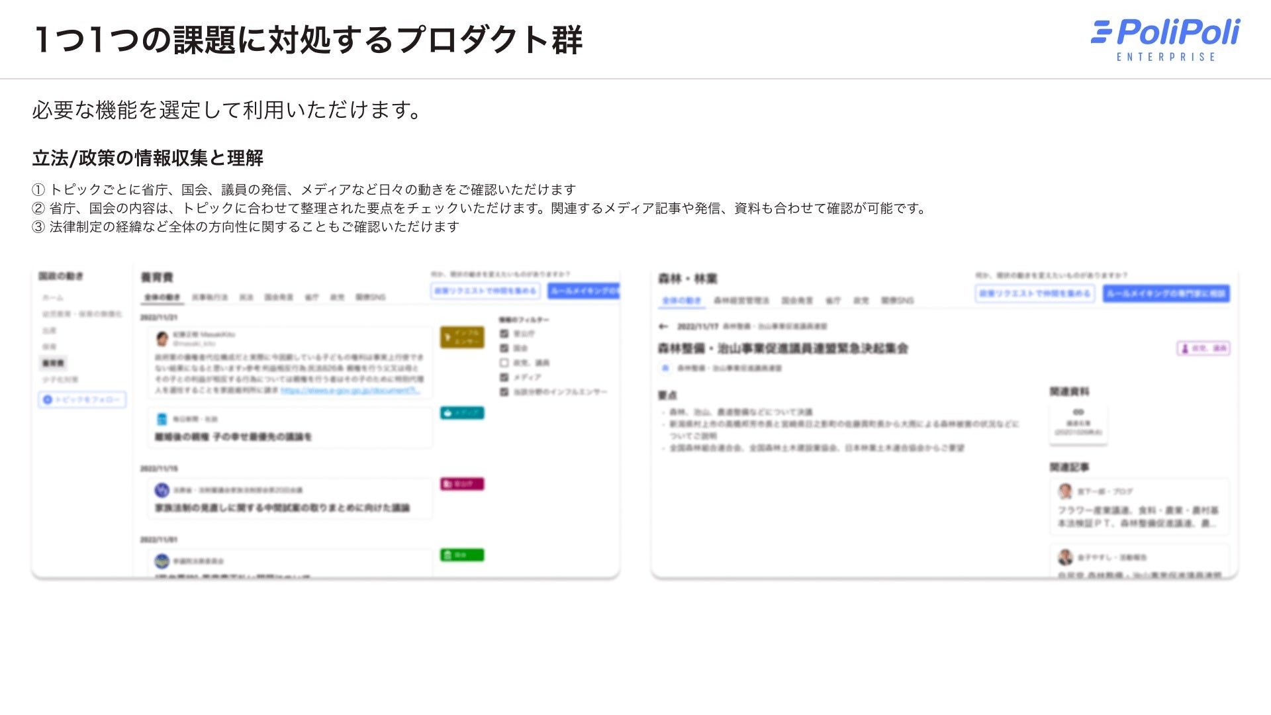The width and height of the screenshot is (1271, 715).
Task: Click first post author's avatar photo
Action: (x=162, y=339)
